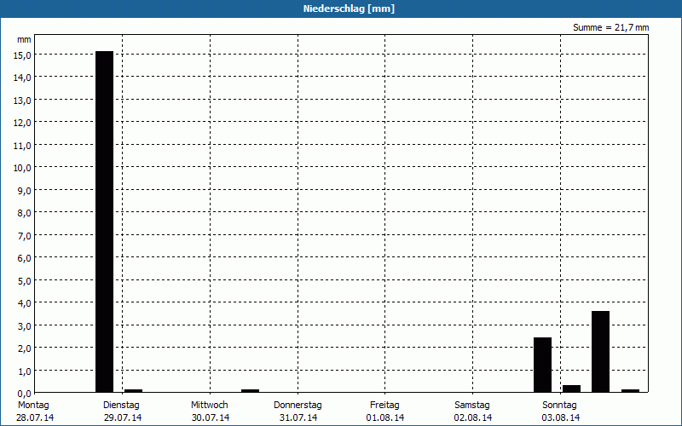The width and height of the screenshot is (682, 426).
Task: Click the 4,0 y-axis value
Action: (x=25, y=303)
